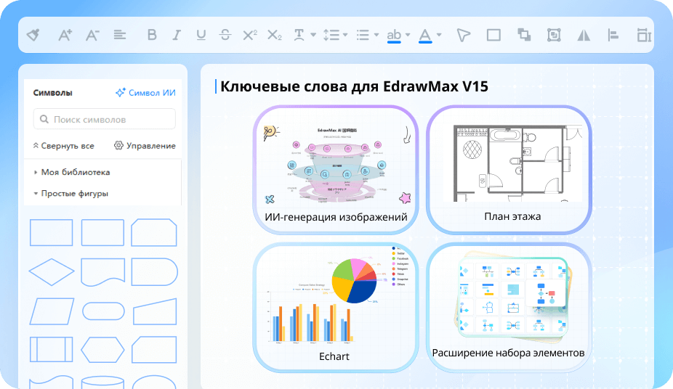Click the line spacing icon
This screenshot has width=673, height=389.
pyautogui.click(x=331, y=35)
